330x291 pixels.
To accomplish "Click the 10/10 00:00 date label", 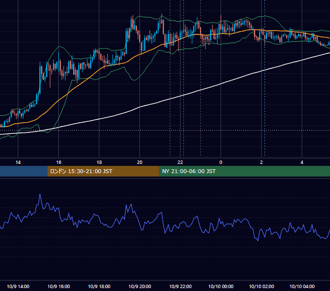I will [221, 286].
